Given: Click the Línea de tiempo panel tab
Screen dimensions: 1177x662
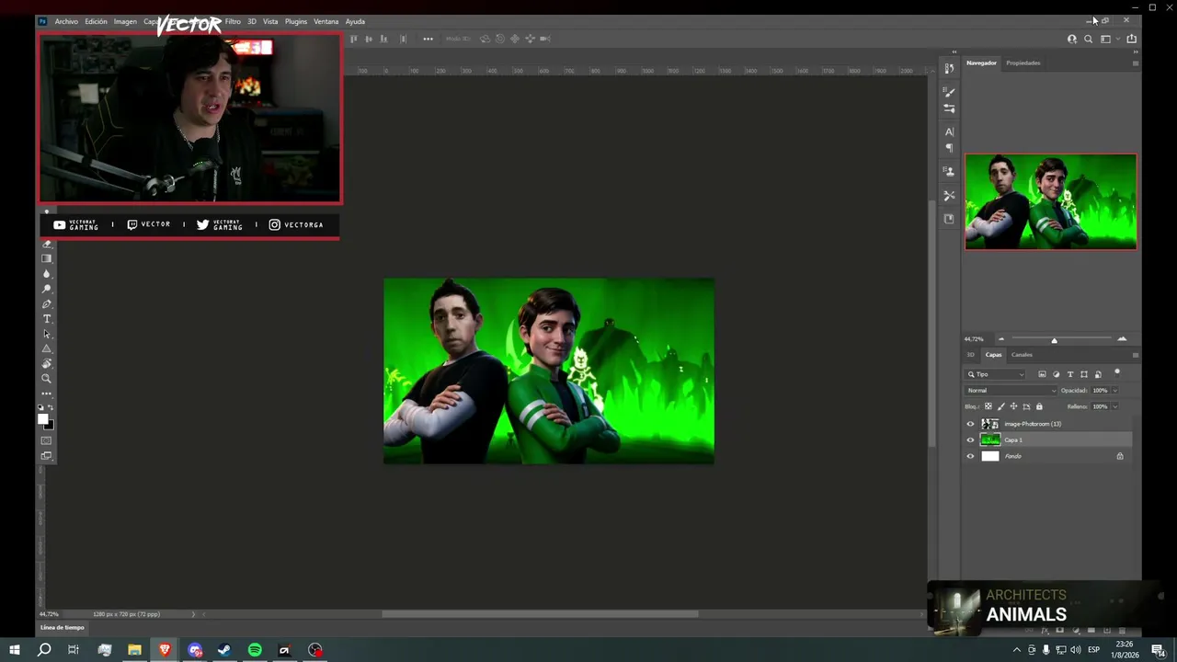Looking at the screenshot, I should pyautogui.click(x=63, y=628).
